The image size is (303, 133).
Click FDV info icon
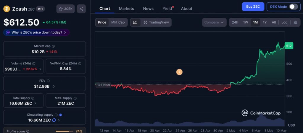tap(48, 81)
